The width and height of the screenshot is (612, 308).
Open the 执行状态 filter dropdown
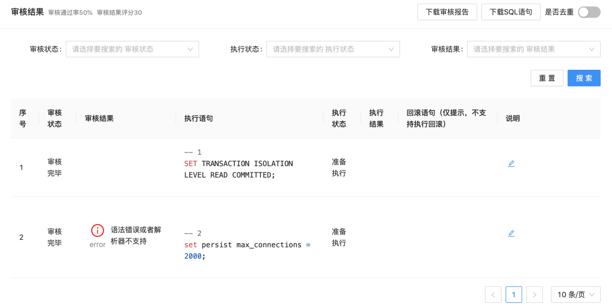[x=333, y=49]
